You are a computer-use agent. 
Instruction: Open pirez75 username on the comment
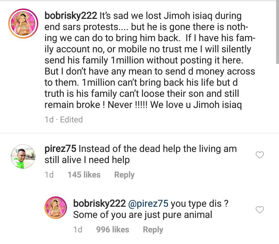(x=60, y=149)
